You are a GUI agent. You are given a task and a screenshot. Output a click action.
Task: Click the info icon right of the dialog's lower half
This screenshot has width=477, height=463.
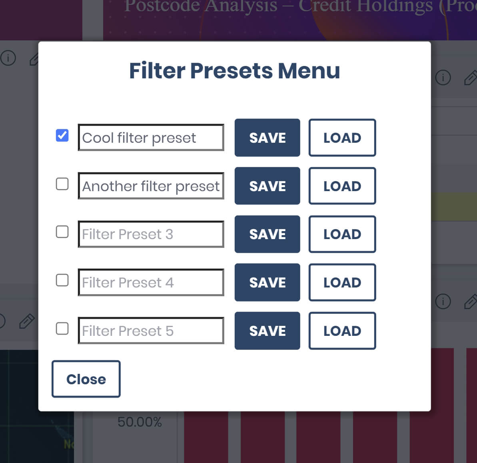click(443, 301)
